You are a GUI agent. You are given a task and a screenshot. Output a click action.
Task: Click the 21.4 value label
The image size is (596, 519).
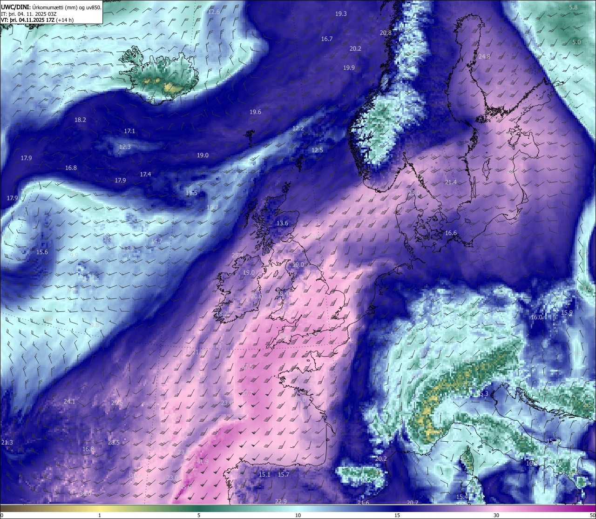[x=451, y=182]
